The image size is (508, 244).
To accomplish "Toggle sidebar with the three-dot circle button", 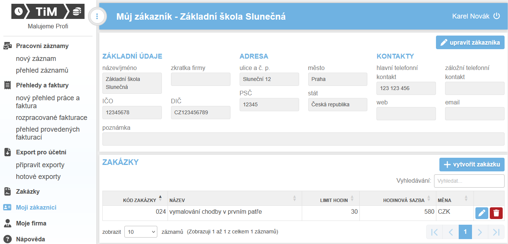I will [97, 16].
